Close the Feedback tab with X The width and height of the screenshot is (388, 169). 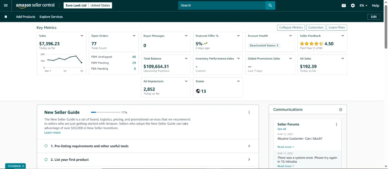23,166
